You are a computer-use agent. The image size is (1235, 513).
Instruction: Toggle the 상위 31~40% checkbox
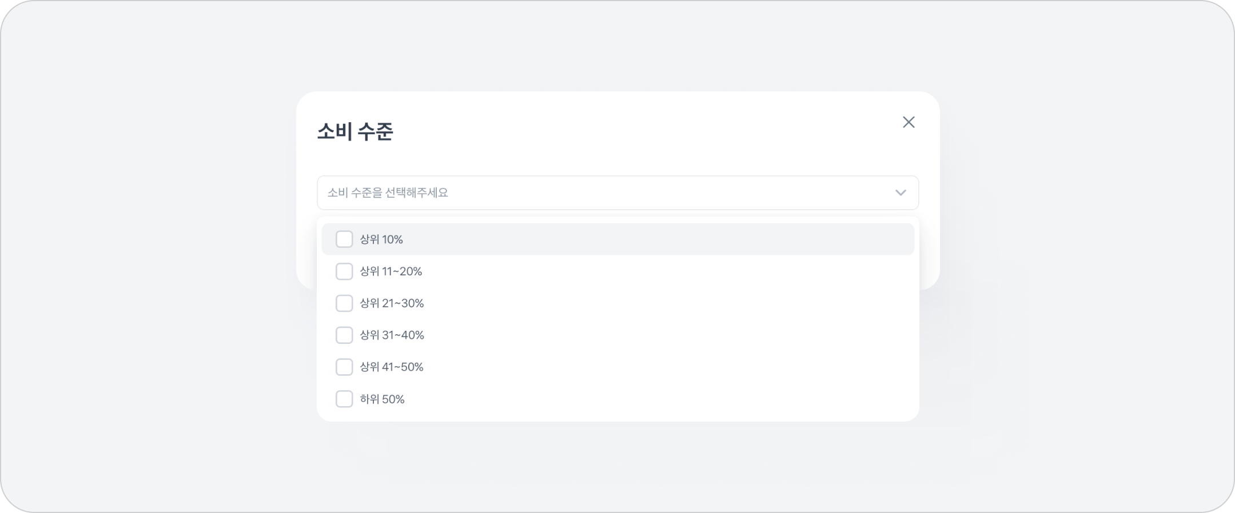344,335
